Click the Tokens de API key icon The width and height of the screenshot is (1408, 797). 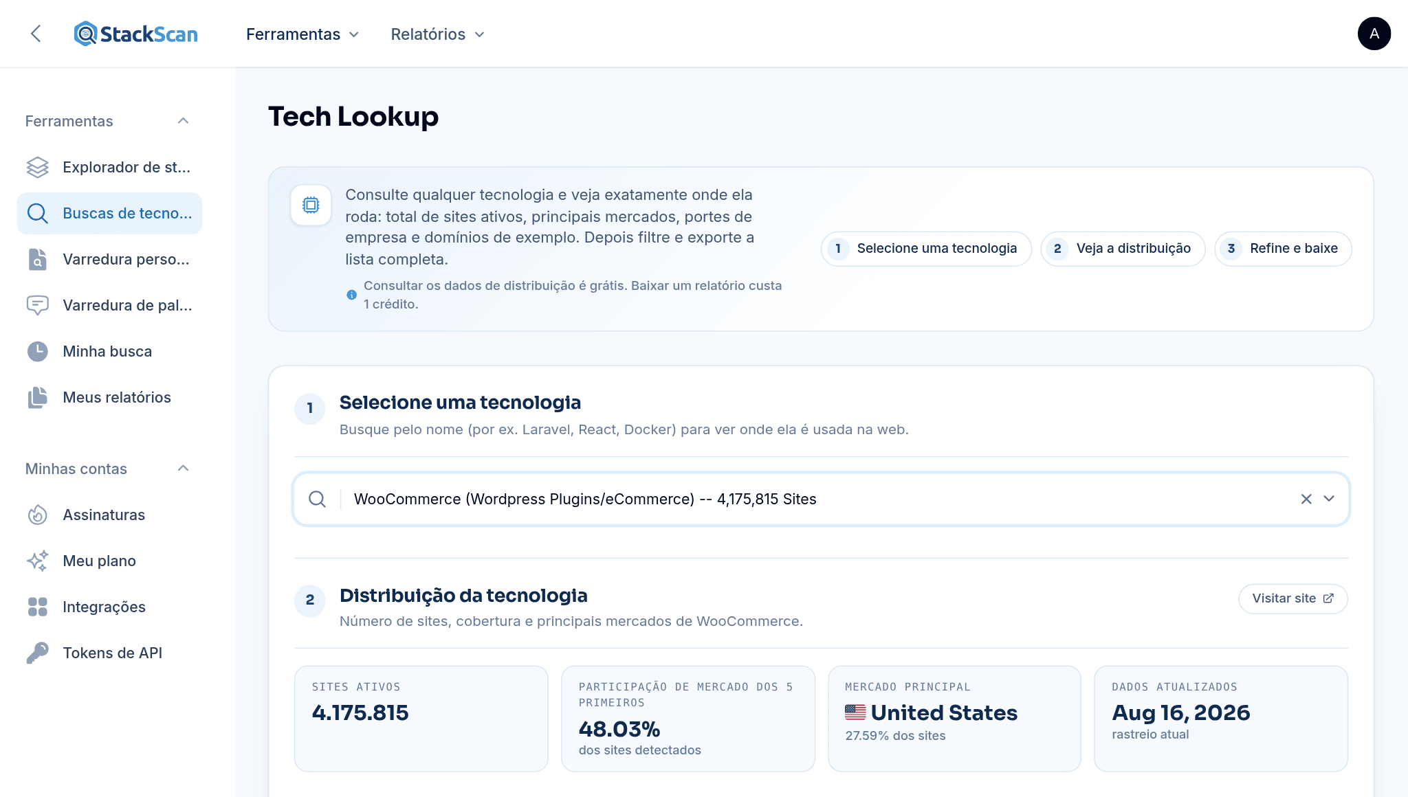tap(37, 653)
